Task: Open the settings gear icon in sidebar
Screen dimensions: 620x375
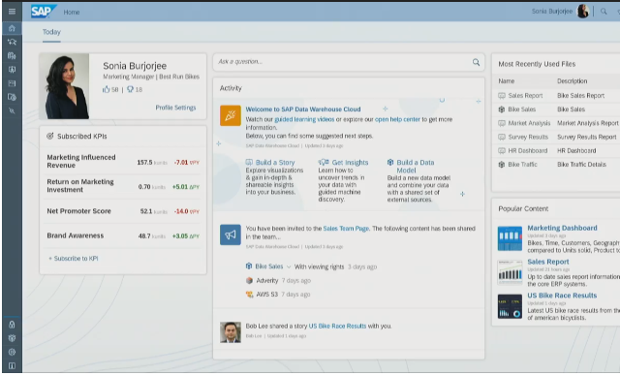Action: [x=12, y=352]
